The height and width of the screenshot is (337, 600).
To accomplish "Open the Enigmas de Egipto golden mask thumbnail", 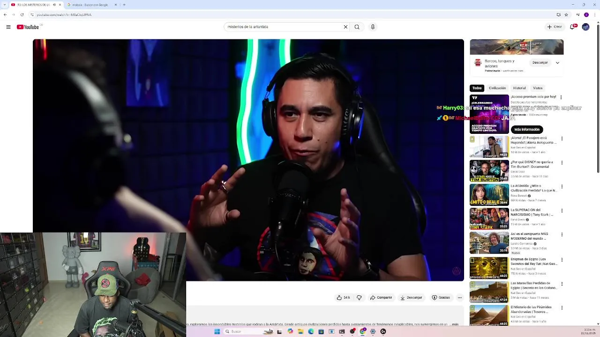I will pyautogui.click(x=489, y=268).
